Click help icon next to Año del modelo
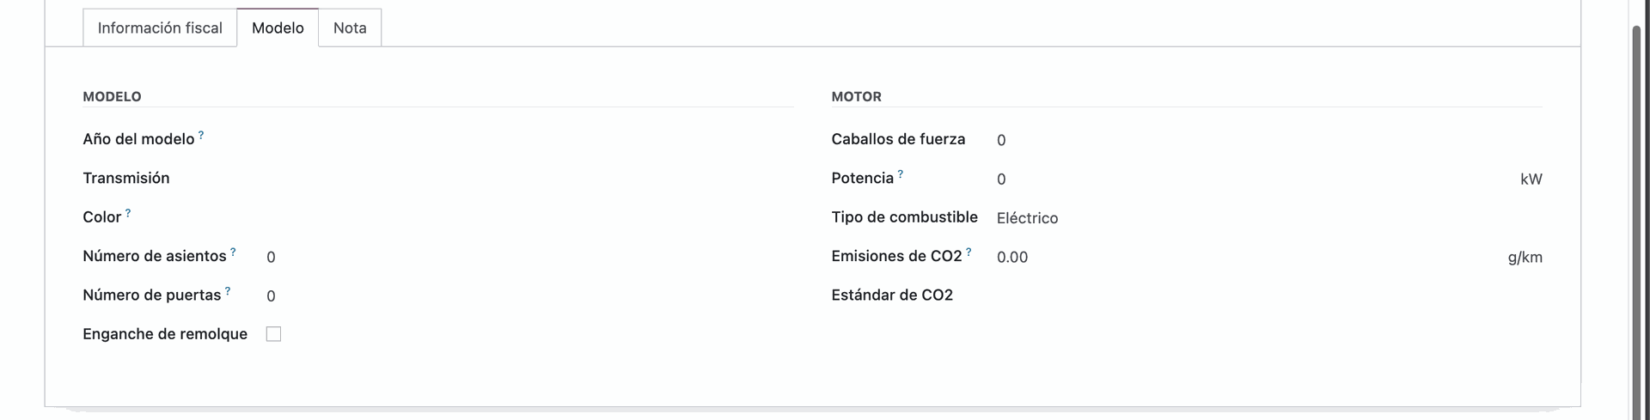This screenshot has width=1650, height=420. pyautogui.click(x=201, y=135)
